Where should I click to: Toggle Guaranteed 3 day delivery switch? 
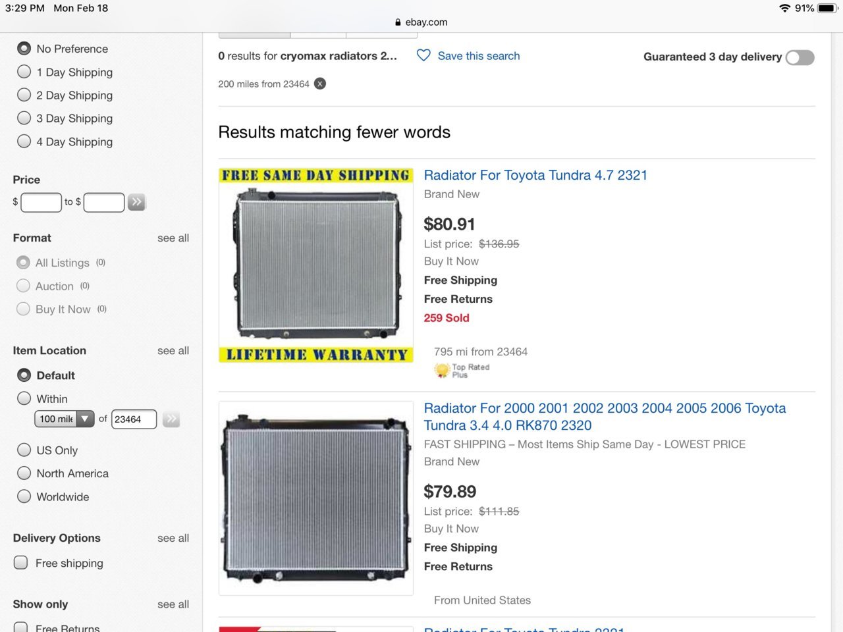coord(800,57)
